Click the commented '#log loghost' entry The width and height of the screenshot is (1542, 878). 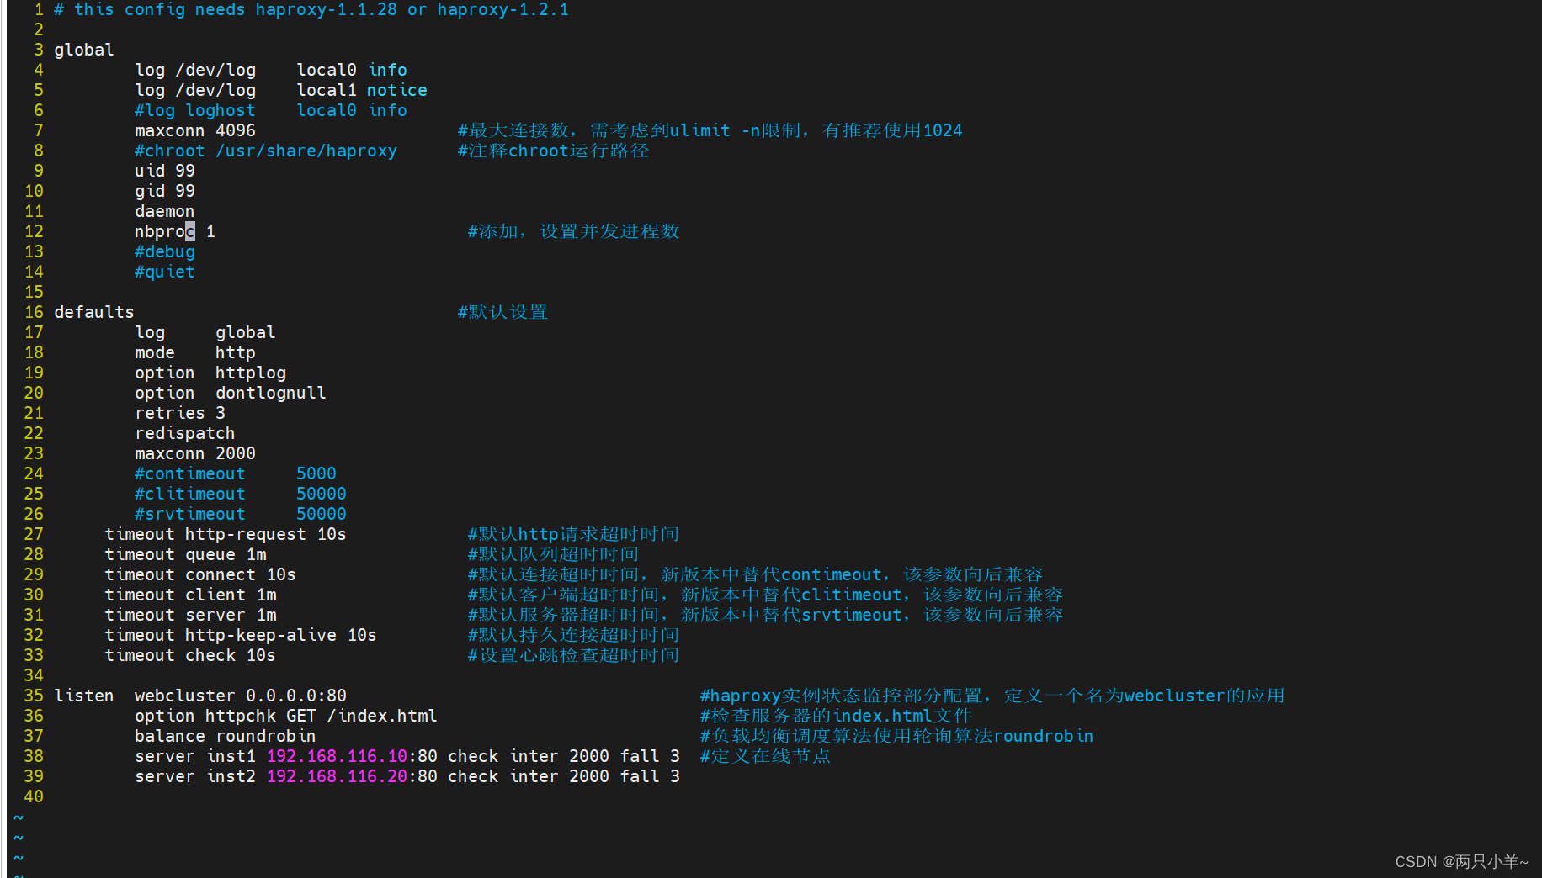click(x=195, y=110)
